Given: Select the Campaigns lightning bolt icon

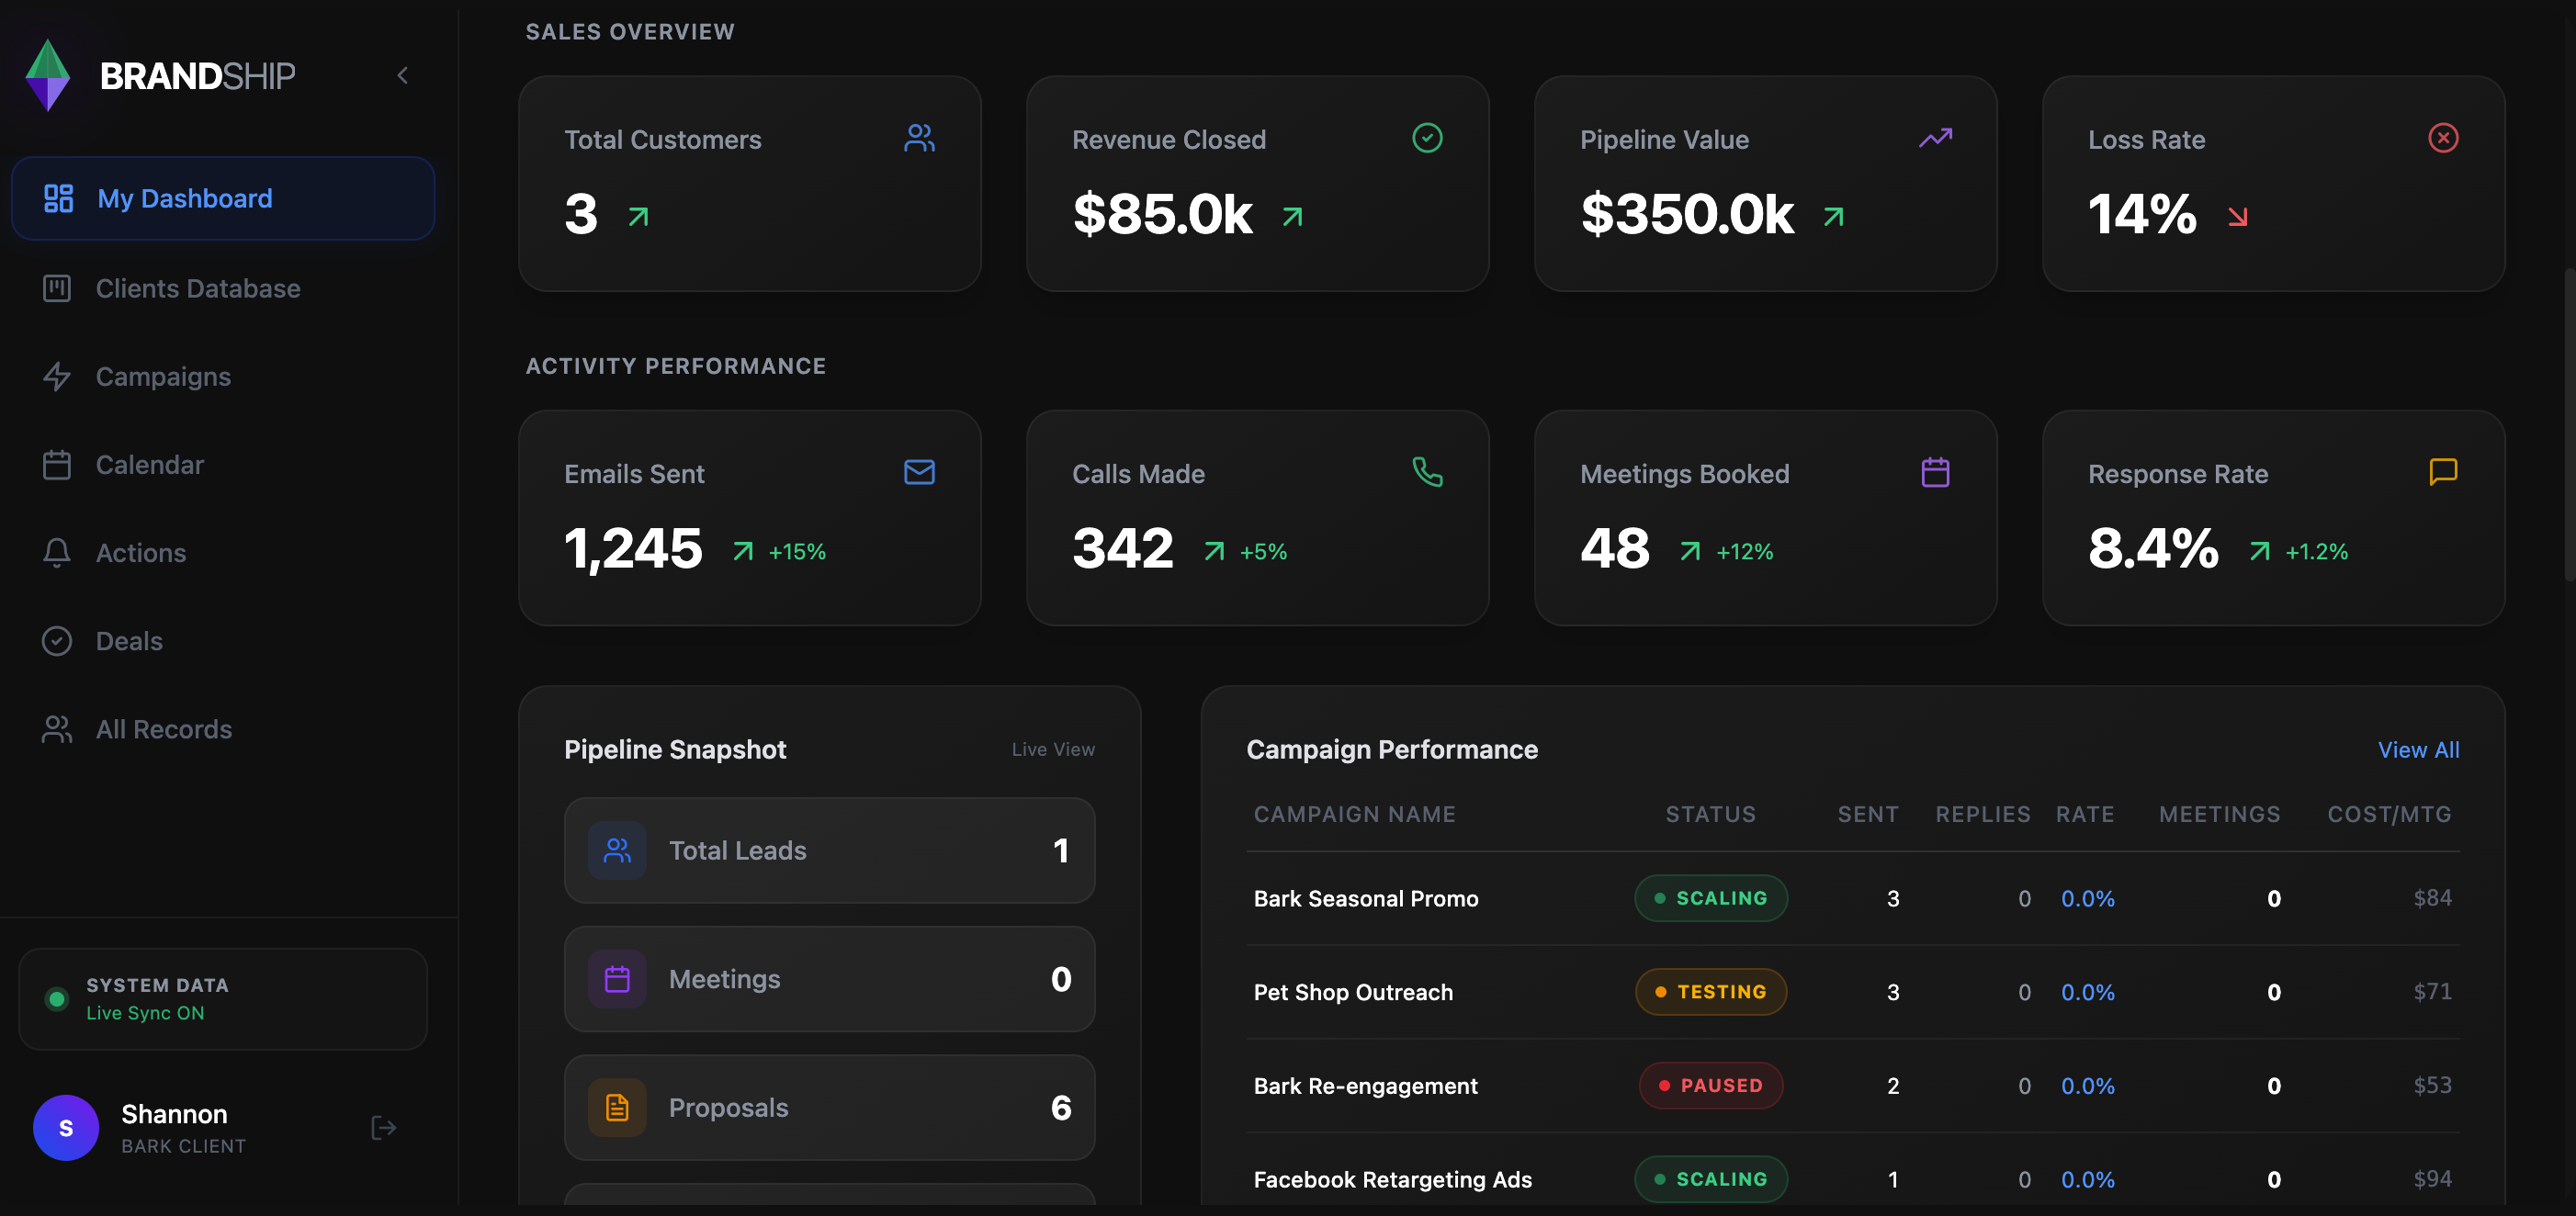Looking at the screenshot, I should tap(57, 376).
